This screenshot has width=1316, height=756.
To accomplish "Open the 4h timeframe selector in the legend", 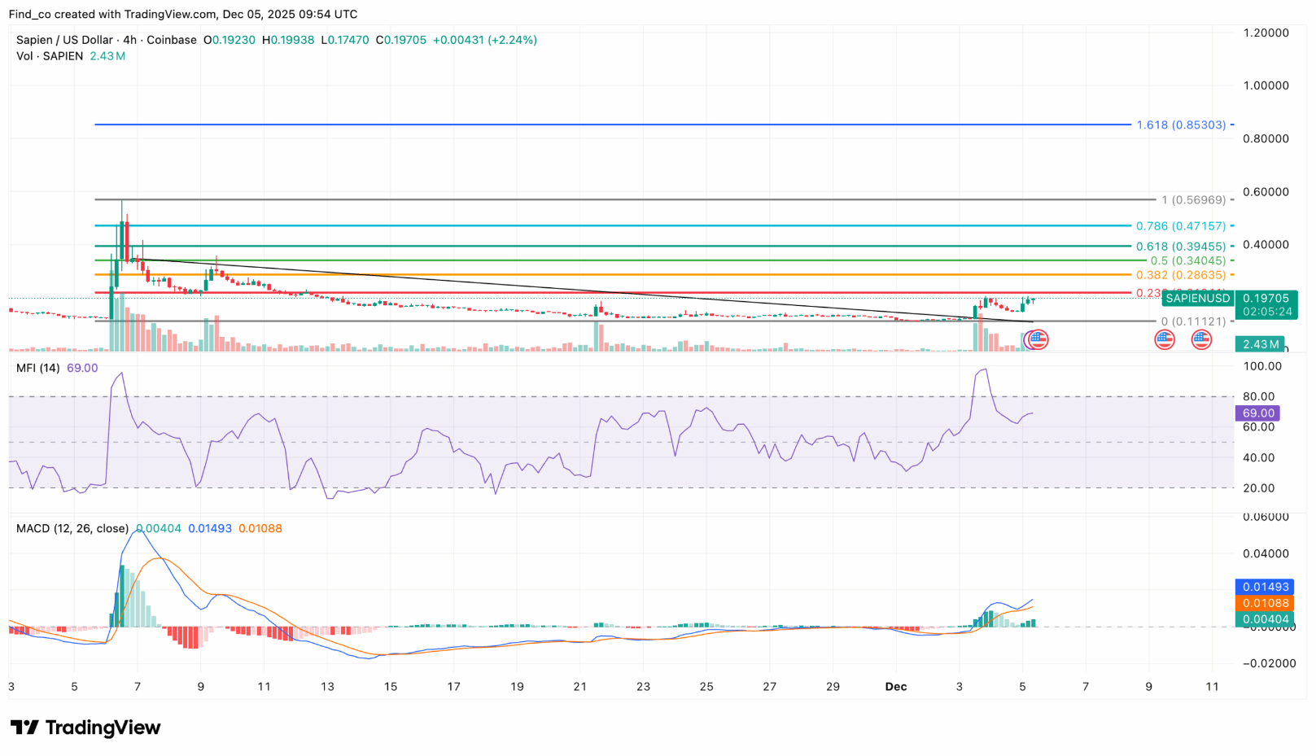I will (129, 39).
